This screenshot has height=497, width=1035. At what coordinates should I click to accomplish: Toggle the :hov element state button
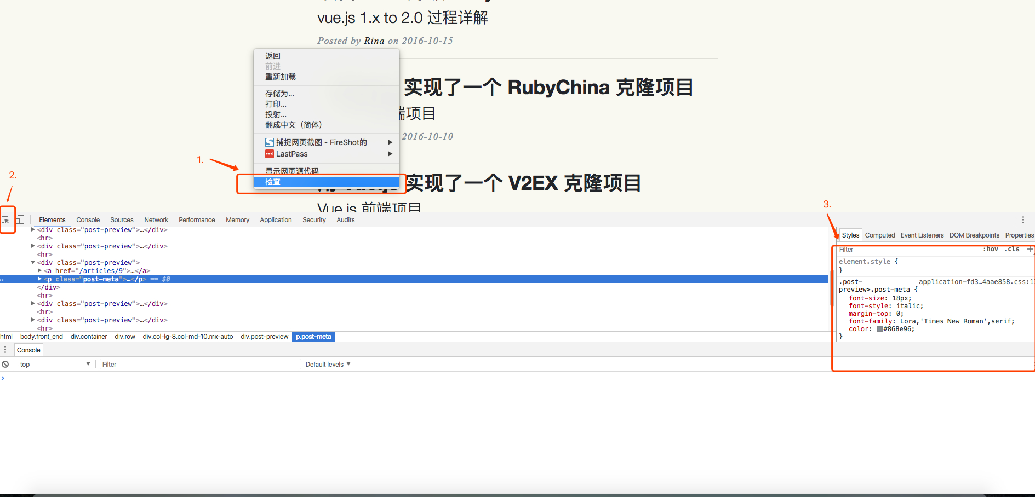point(991,249)
